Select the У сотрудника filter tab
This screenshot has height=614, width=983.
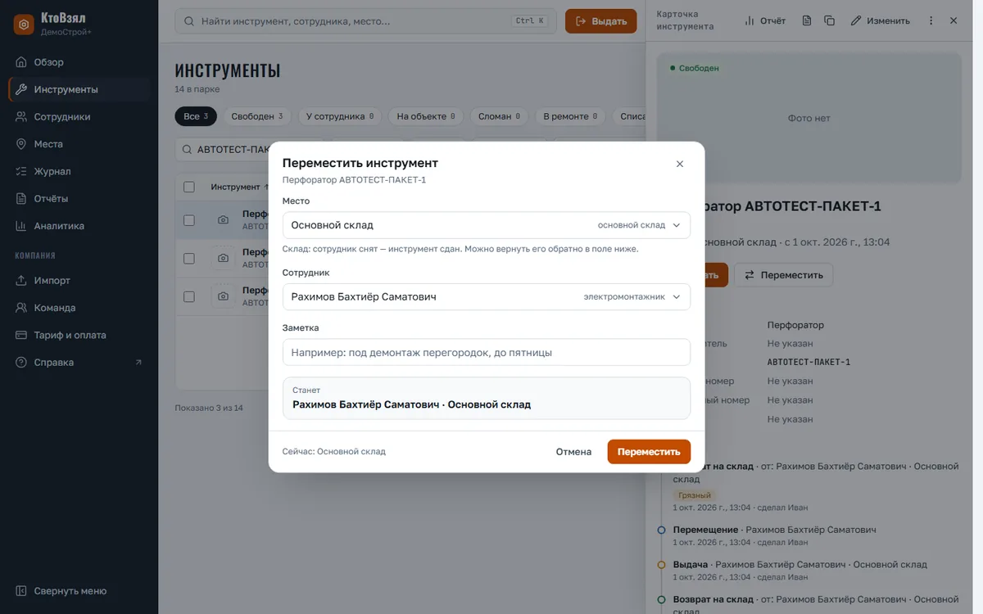coord(340,116)
